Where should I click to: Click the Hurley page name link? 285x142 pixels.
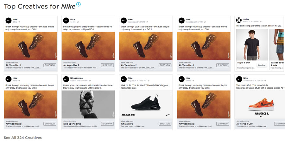pos(246,19)
